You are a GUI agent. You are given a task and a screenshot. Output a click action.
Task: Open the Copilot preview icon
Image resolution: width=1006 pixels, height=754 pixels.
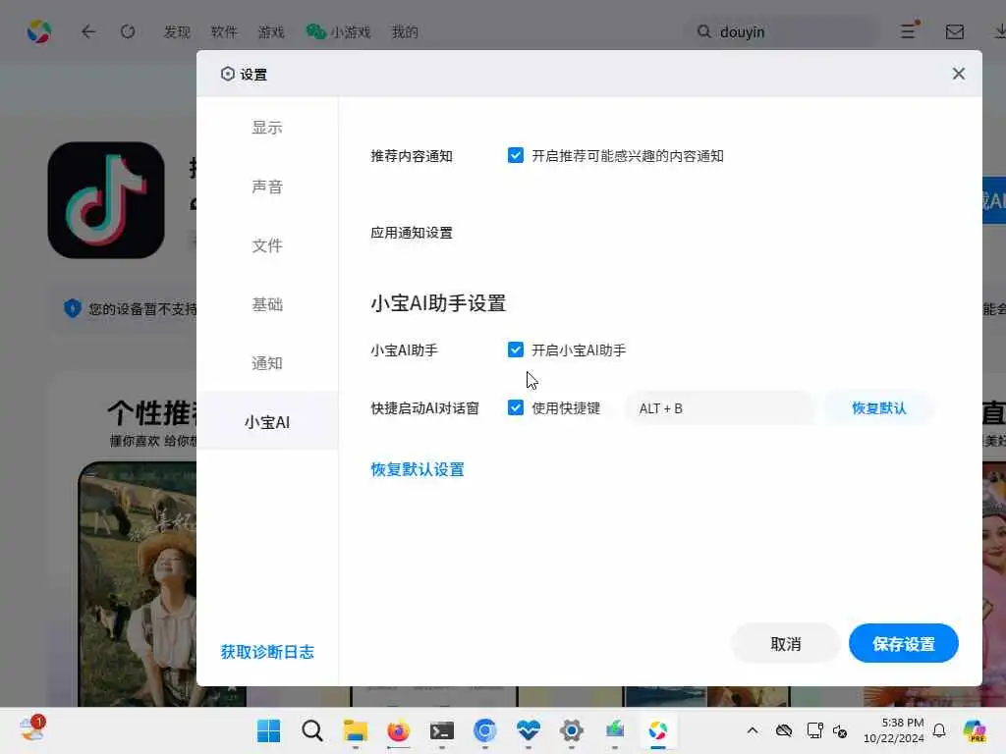click(975, 730)
